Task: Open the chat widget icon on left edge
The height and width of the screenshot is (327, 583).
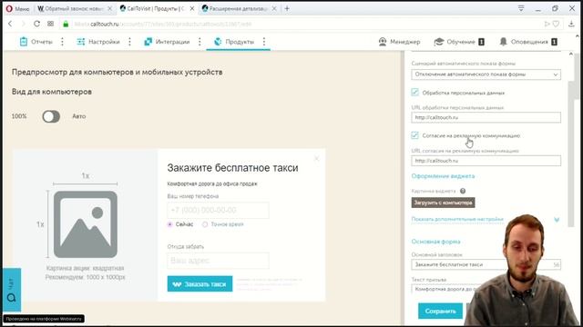Action: 12,290
